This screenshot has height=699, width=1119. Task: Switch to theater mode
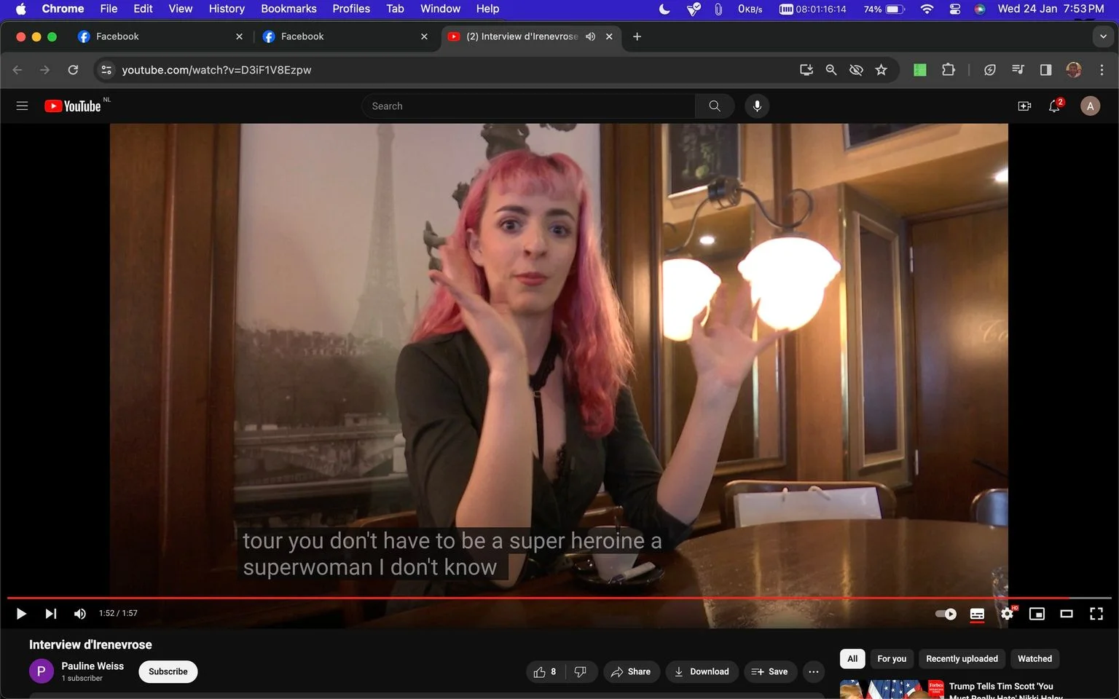(1067, 614)
